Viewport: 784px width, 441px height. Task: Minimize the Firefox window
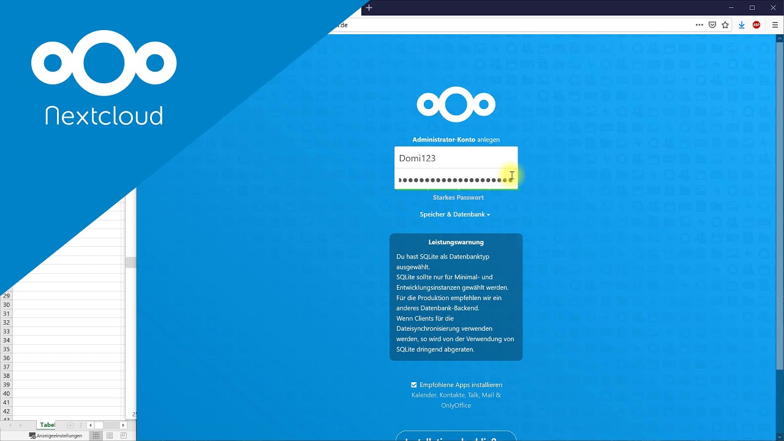[x=731, y=7]
